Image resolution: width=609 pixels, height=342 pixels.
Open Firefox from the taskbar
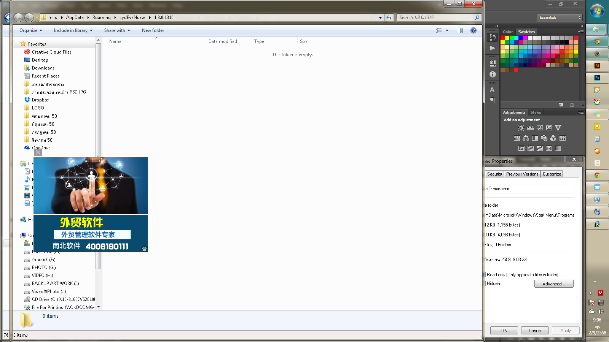[597, 54]
